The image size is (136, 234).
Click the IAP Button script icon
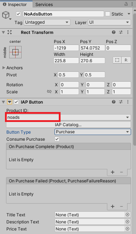10,102
